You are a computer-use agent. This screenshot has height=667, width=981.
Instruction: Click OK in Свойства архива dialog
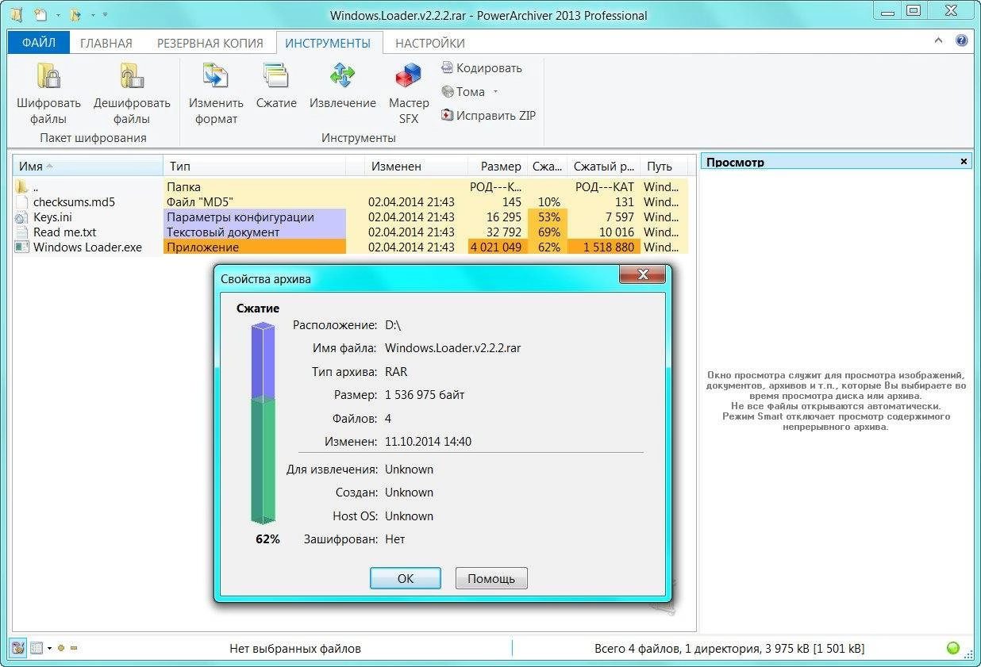(x=406, y=579)
